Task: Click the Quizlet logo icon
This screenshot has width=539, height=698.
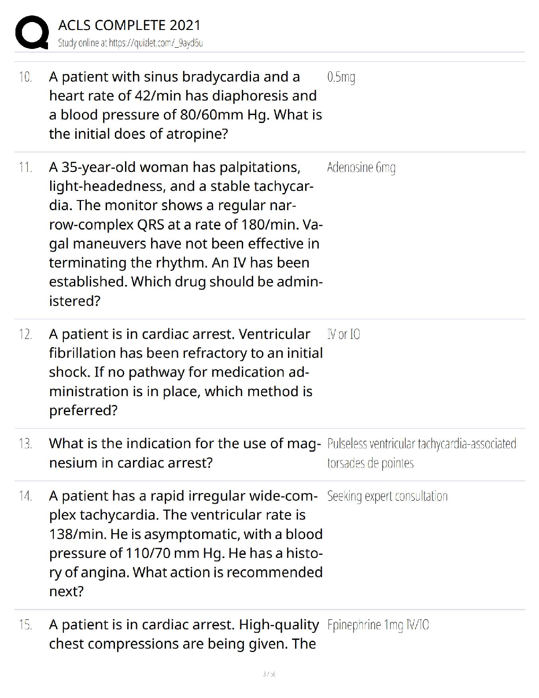Action: (31, 32)
